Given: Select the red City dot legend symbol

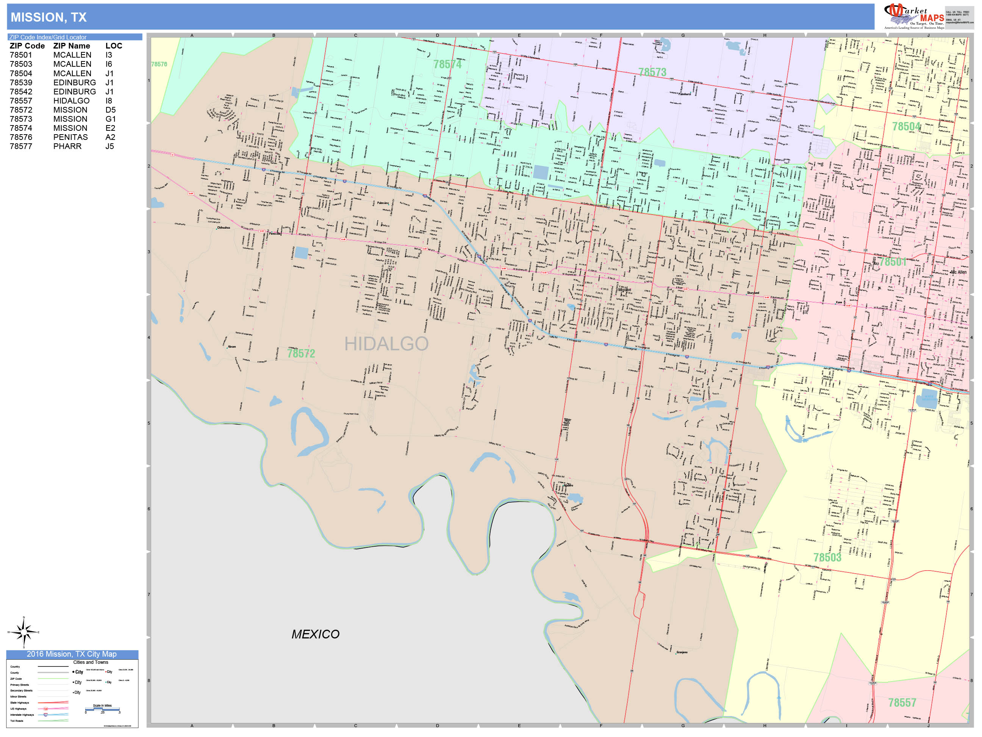Looking at the screenshot, I should point(106,672).
